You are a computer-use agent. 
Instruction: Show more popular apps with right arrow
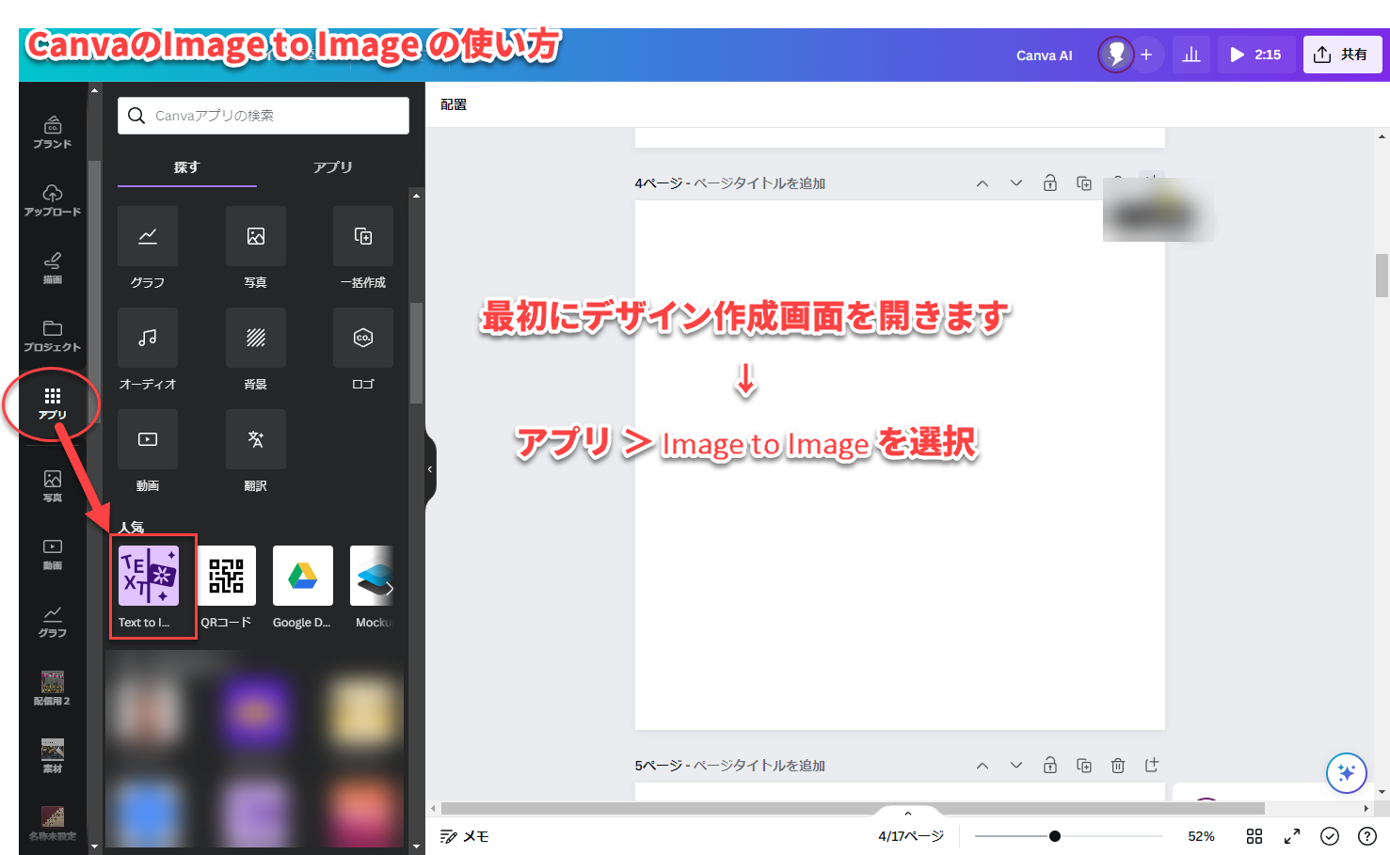click(390, 589)
